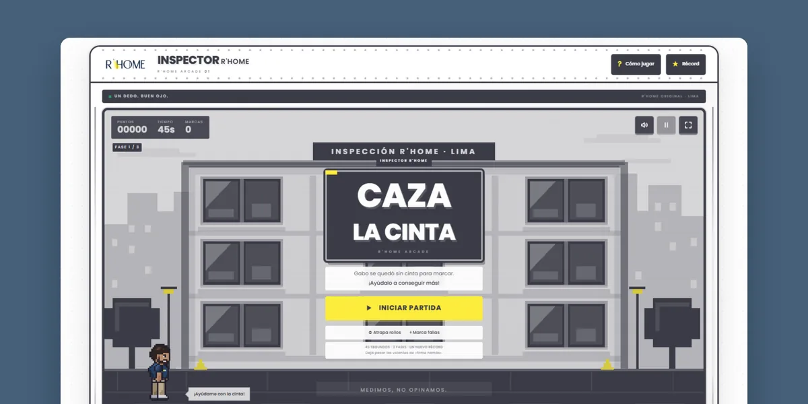Screen dimensions: 808x404
Task: Click the Marcas counter value
Action: [x=188, y=129]
